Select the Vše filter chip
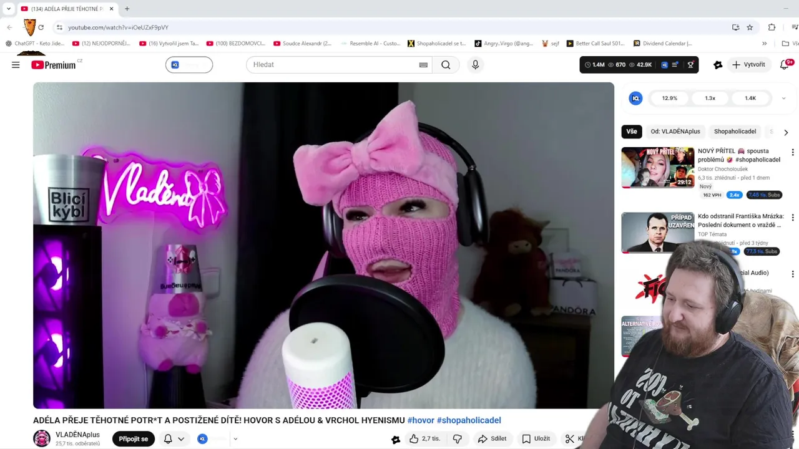The image size is (799, 449). (x=632, y=132)
